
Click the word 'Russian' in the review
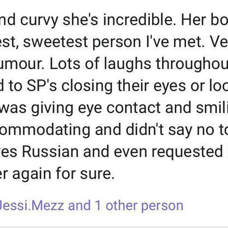50,152
